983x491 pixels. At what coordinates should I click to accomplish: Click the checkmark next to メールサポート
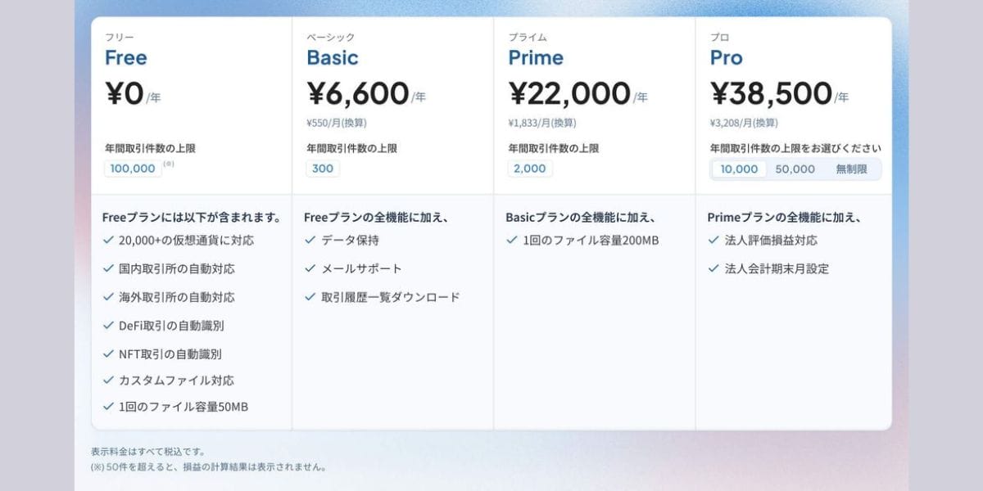point(310,268)
